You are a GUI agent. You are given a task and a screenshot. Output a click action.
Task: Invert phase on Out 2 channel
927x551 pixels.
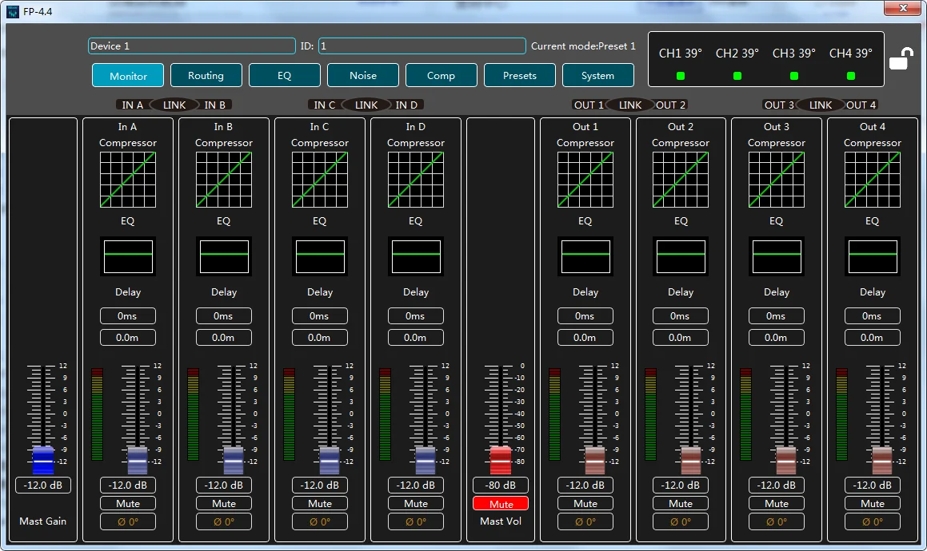(681, 522)
